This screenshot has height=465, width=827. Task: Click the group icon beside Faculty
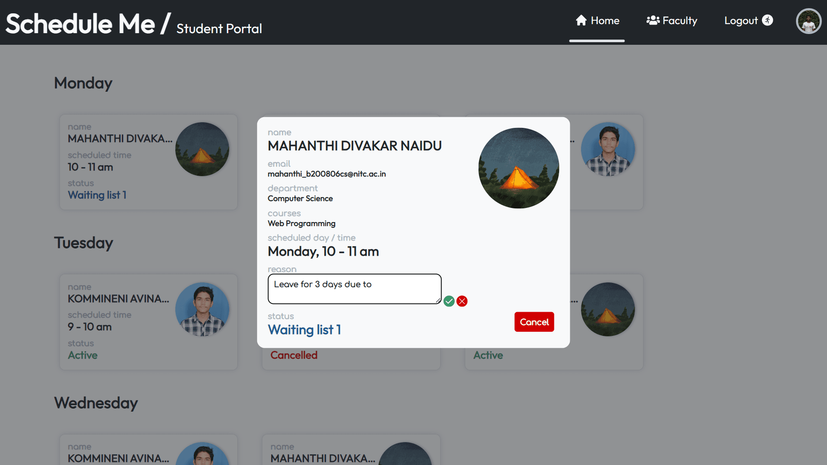[653, 20]
